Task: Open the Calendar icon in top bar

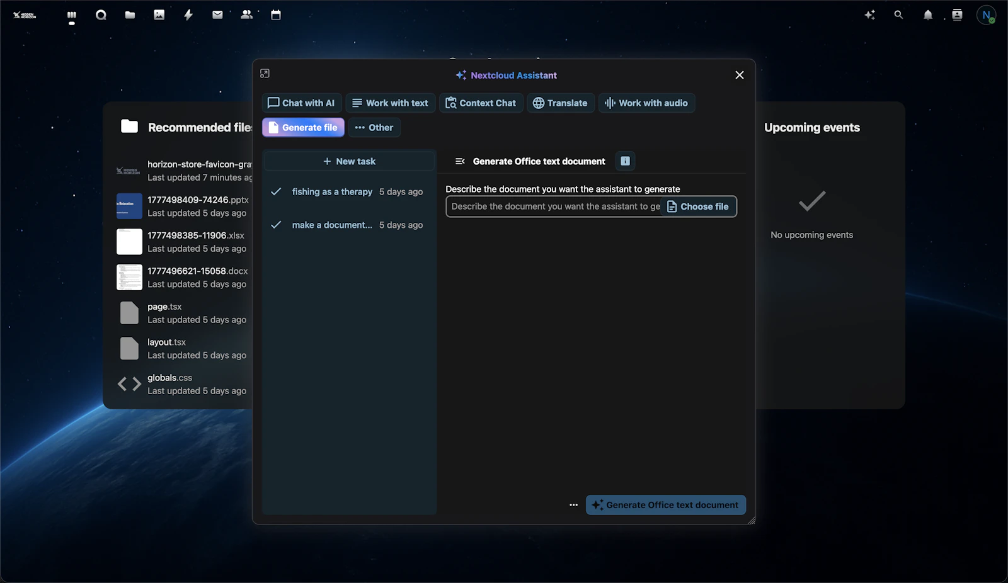Action: [276, 15]
